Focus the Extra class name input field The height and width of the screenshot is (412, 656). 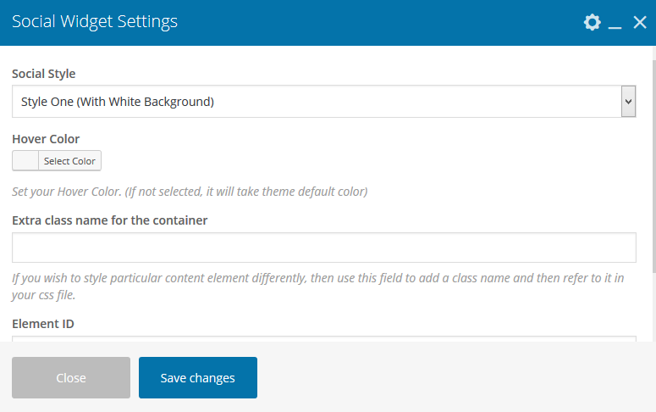tap(323, 248)
